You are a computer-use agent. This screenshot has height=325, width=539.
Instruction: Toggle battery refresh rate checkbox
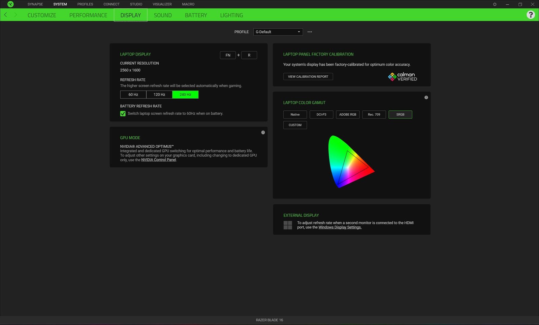click(123, 114)
